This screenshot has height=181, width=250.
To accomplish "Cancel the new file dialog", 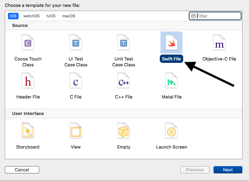I will click(x=22, y=170).
